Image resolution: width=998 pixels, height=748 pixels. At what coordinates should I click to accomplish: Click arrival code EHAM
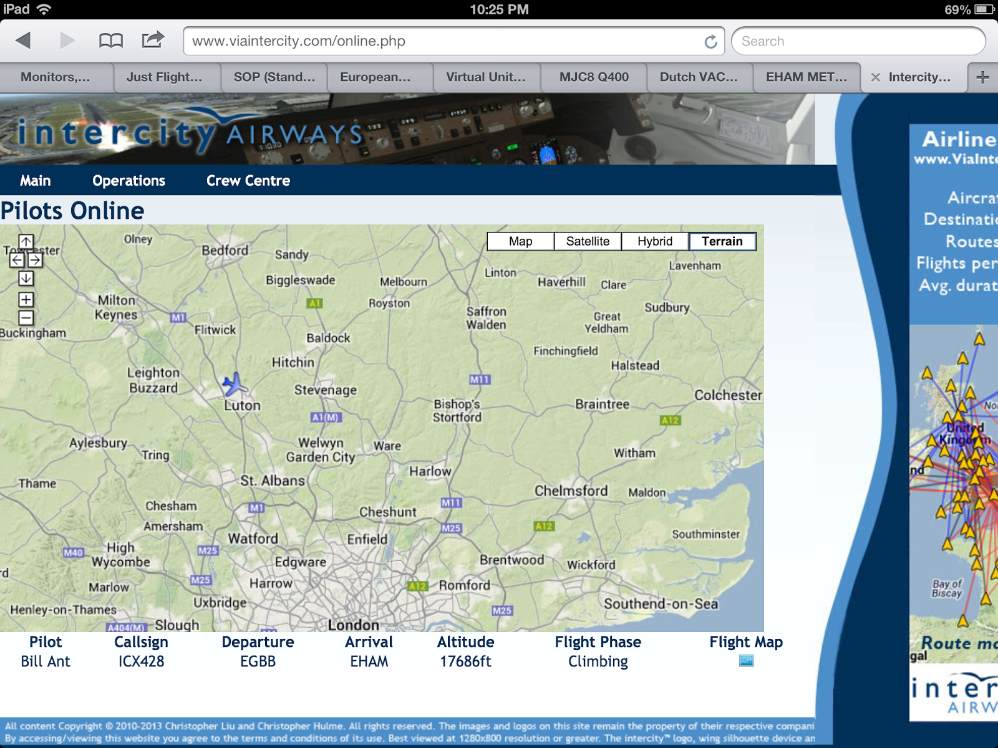pyautogui.click(x=369, y=661)
